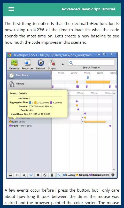The image size is (124, 208).
Task: Click the Search Timeline input field
Action: [91, 63]
